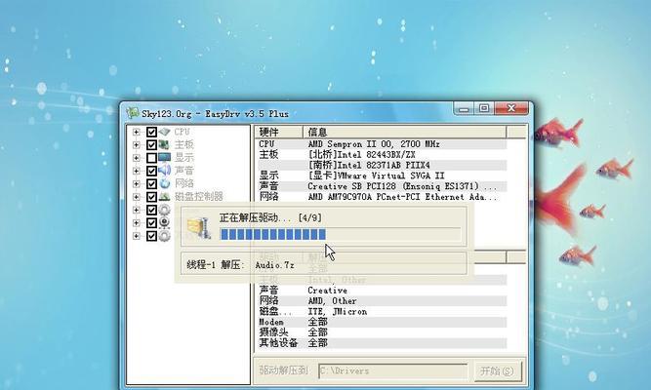
Task: Expand the 声音 tree node
Action: [137, 171]
